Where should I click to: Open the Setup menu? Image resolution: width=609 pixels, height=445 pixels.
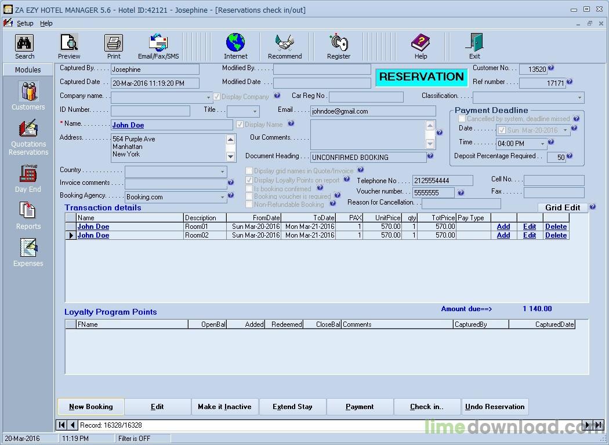click(x=25, y=23)
